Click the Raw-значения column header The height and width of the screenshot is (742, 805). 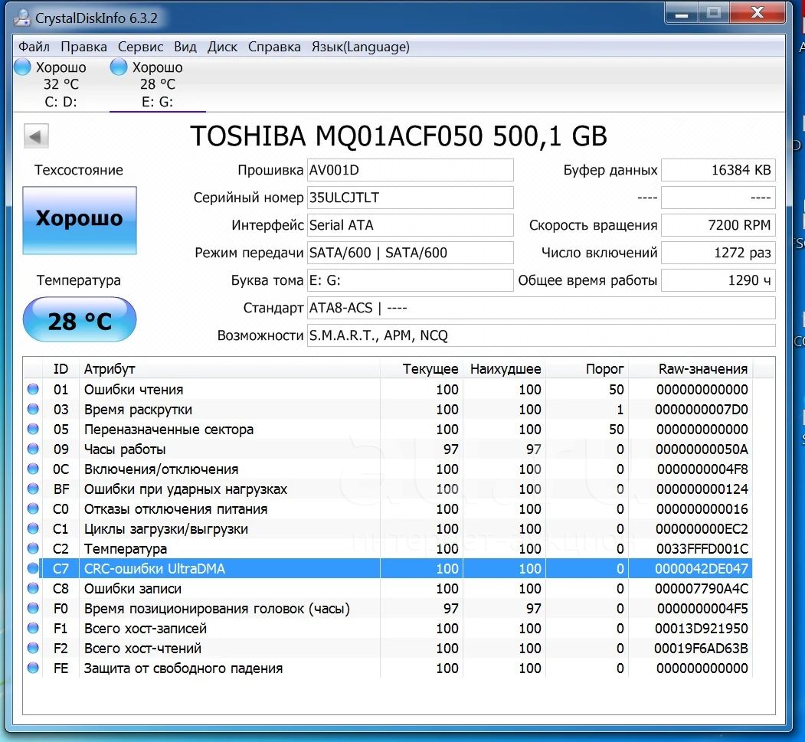(x=691, y=369)
